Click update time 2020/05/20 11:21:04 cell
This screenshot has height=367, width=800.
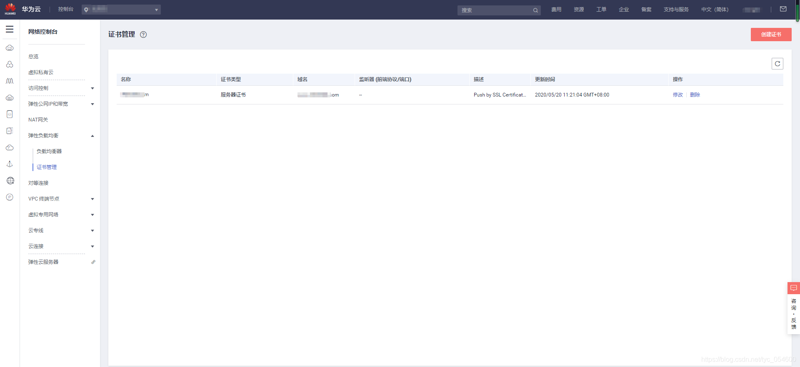coord(572,95)
